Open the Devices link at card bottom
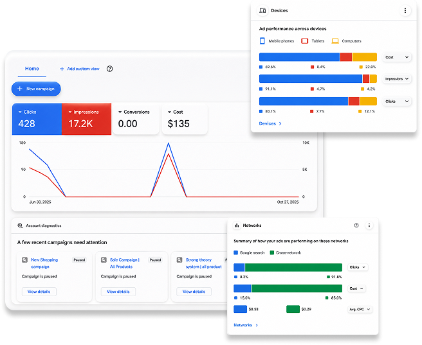 (x=270, y=123)
